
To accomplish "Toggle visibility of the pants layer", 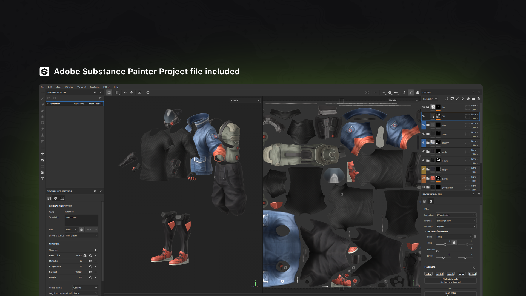I will tap(424, 152).
